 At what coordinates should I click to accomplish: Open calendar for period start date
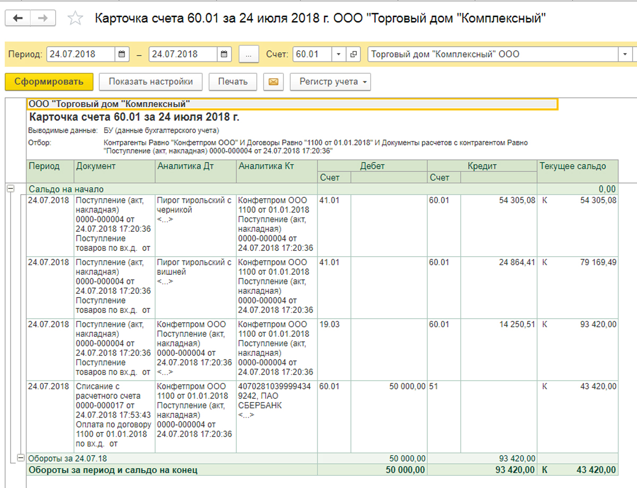tap(122, 54)
